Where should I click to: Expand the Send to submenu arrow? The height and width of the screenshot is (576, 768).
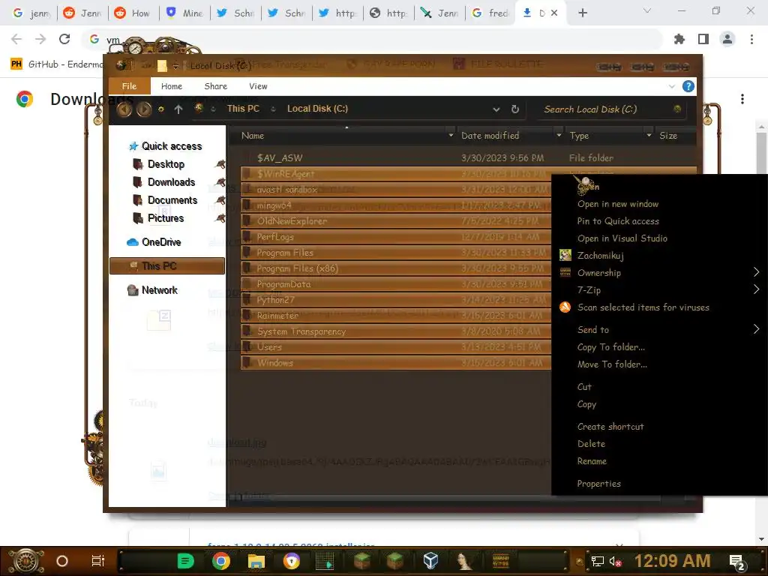[x=756, y=329]
